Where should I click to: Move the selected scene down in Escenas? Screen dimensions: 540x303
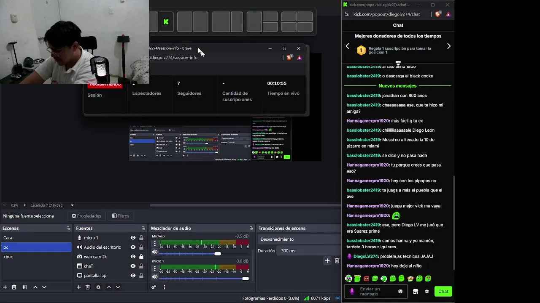click(x=44, y=287)
